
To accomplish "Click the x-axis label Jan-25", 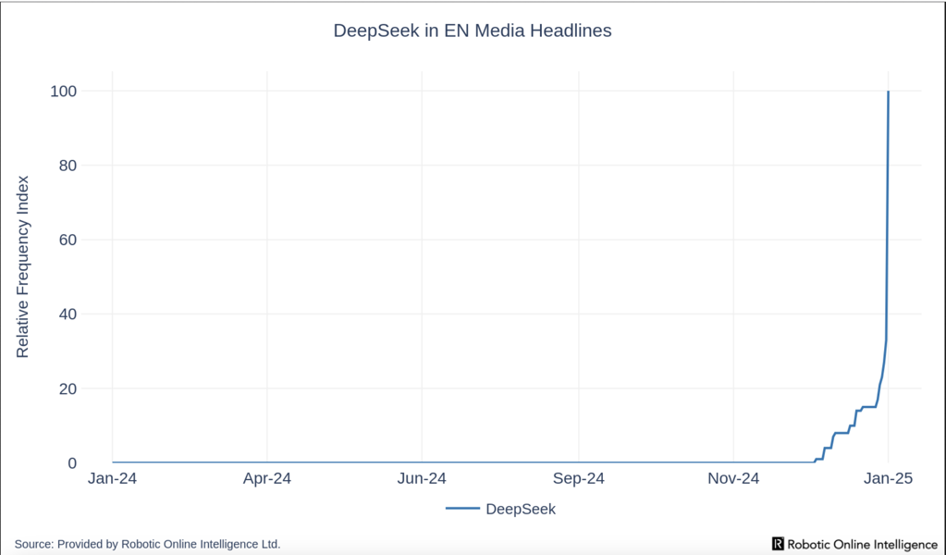I will (888, 478).
